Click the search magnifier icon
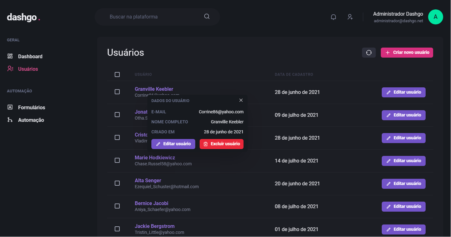The width and height of the screenshot is (451, 237). (207, 16)
